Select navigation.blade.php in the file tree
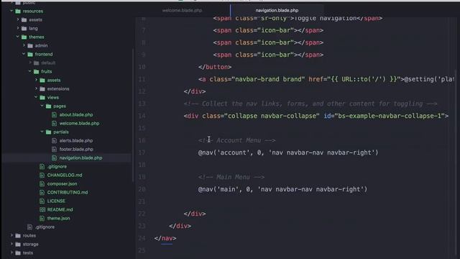Viewport: 460px width, 259px height. point(80,158)
